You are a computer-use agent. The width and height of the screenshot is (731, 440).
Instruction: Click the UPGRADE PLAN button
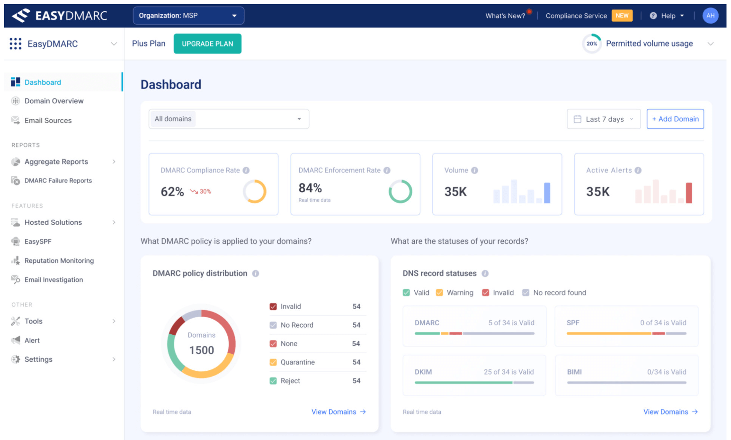click(207, 44)
